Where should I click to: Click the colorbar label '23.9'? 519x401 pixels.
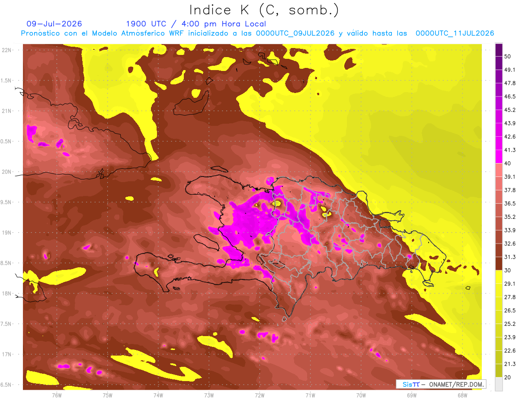point(510,337)
